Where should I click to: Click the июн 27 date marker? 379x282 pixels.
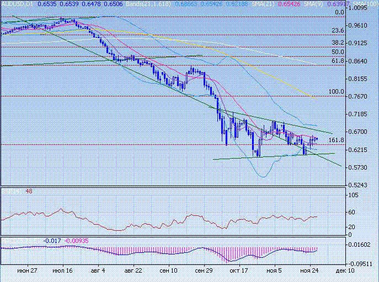(x=27, y=271)
